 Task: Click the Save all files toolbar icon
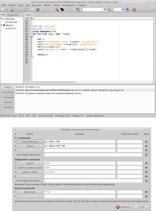point(26,10)
